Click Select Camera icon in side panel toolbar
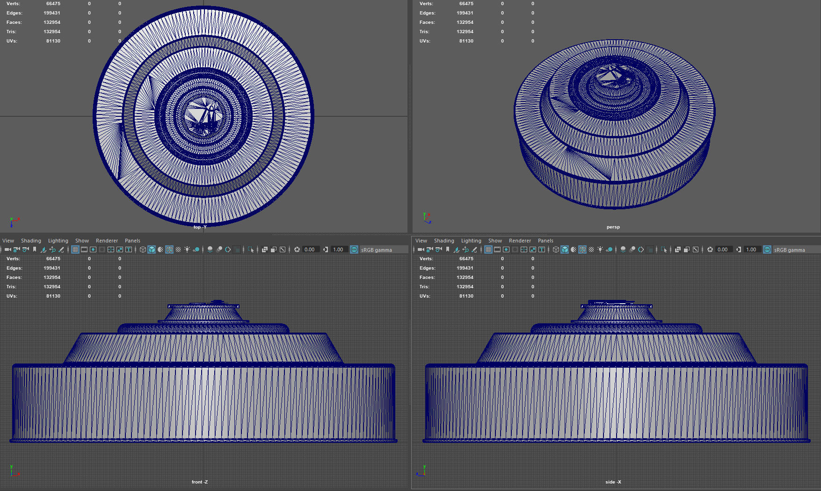 point(421,249)
